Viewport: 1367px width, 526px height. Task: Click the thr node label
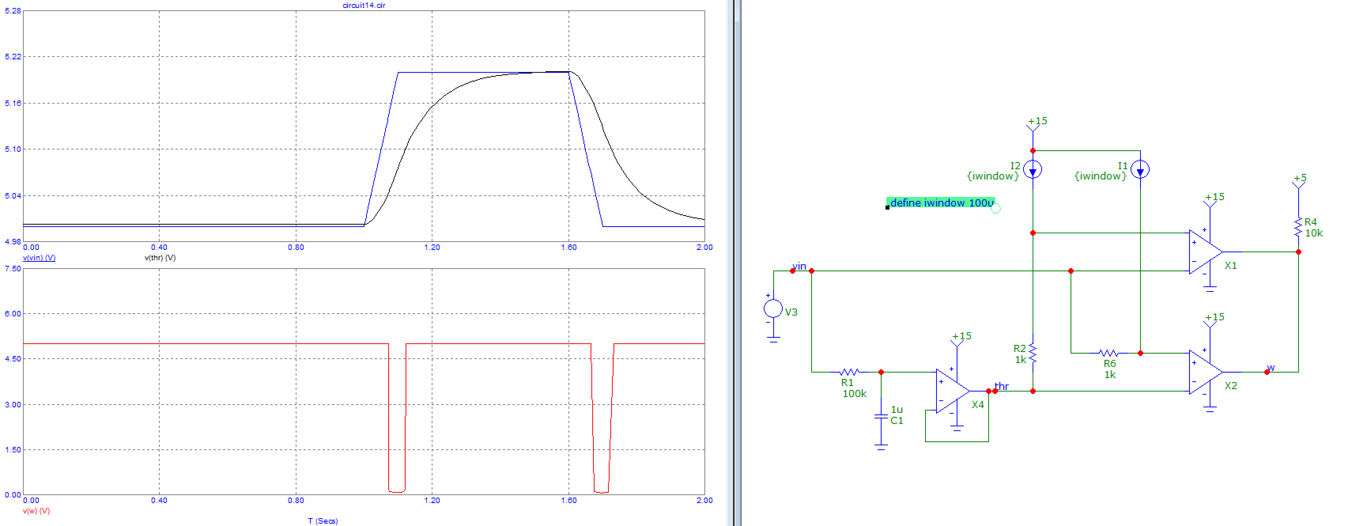pos(1001,386)
